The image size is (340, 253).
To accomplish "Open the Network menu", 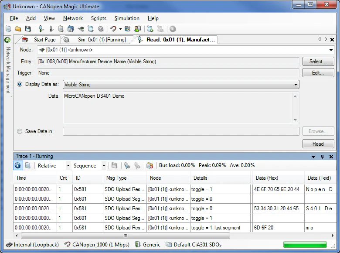I will click(x=73, y=18).
